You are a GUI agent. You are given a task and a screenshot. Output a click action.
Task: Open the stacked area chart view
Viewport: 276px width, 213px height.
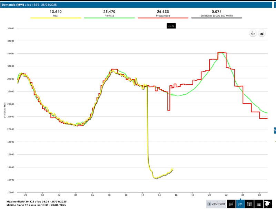coord(258,204)
